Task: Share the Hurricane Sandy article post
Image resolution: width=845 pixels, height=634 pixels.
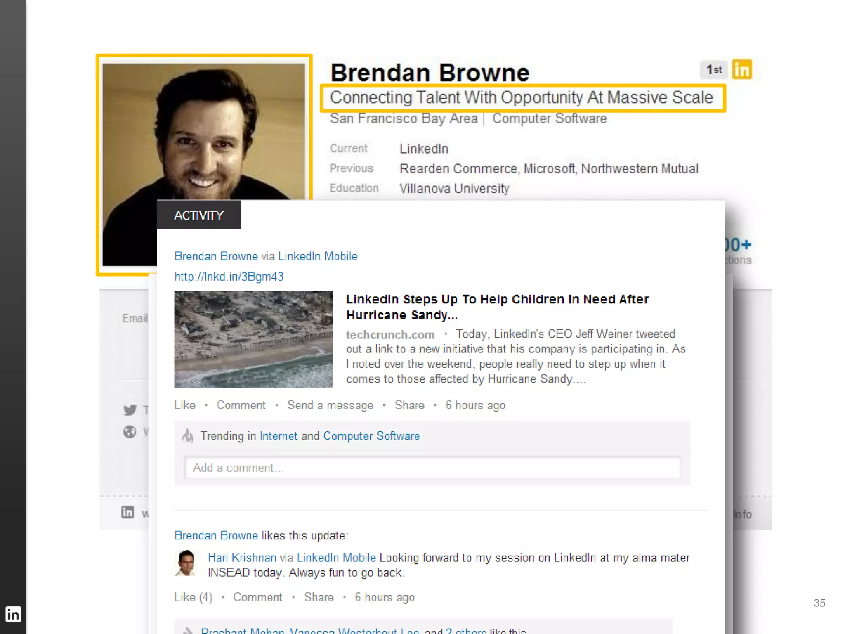Action: click(x=409, y=405)
